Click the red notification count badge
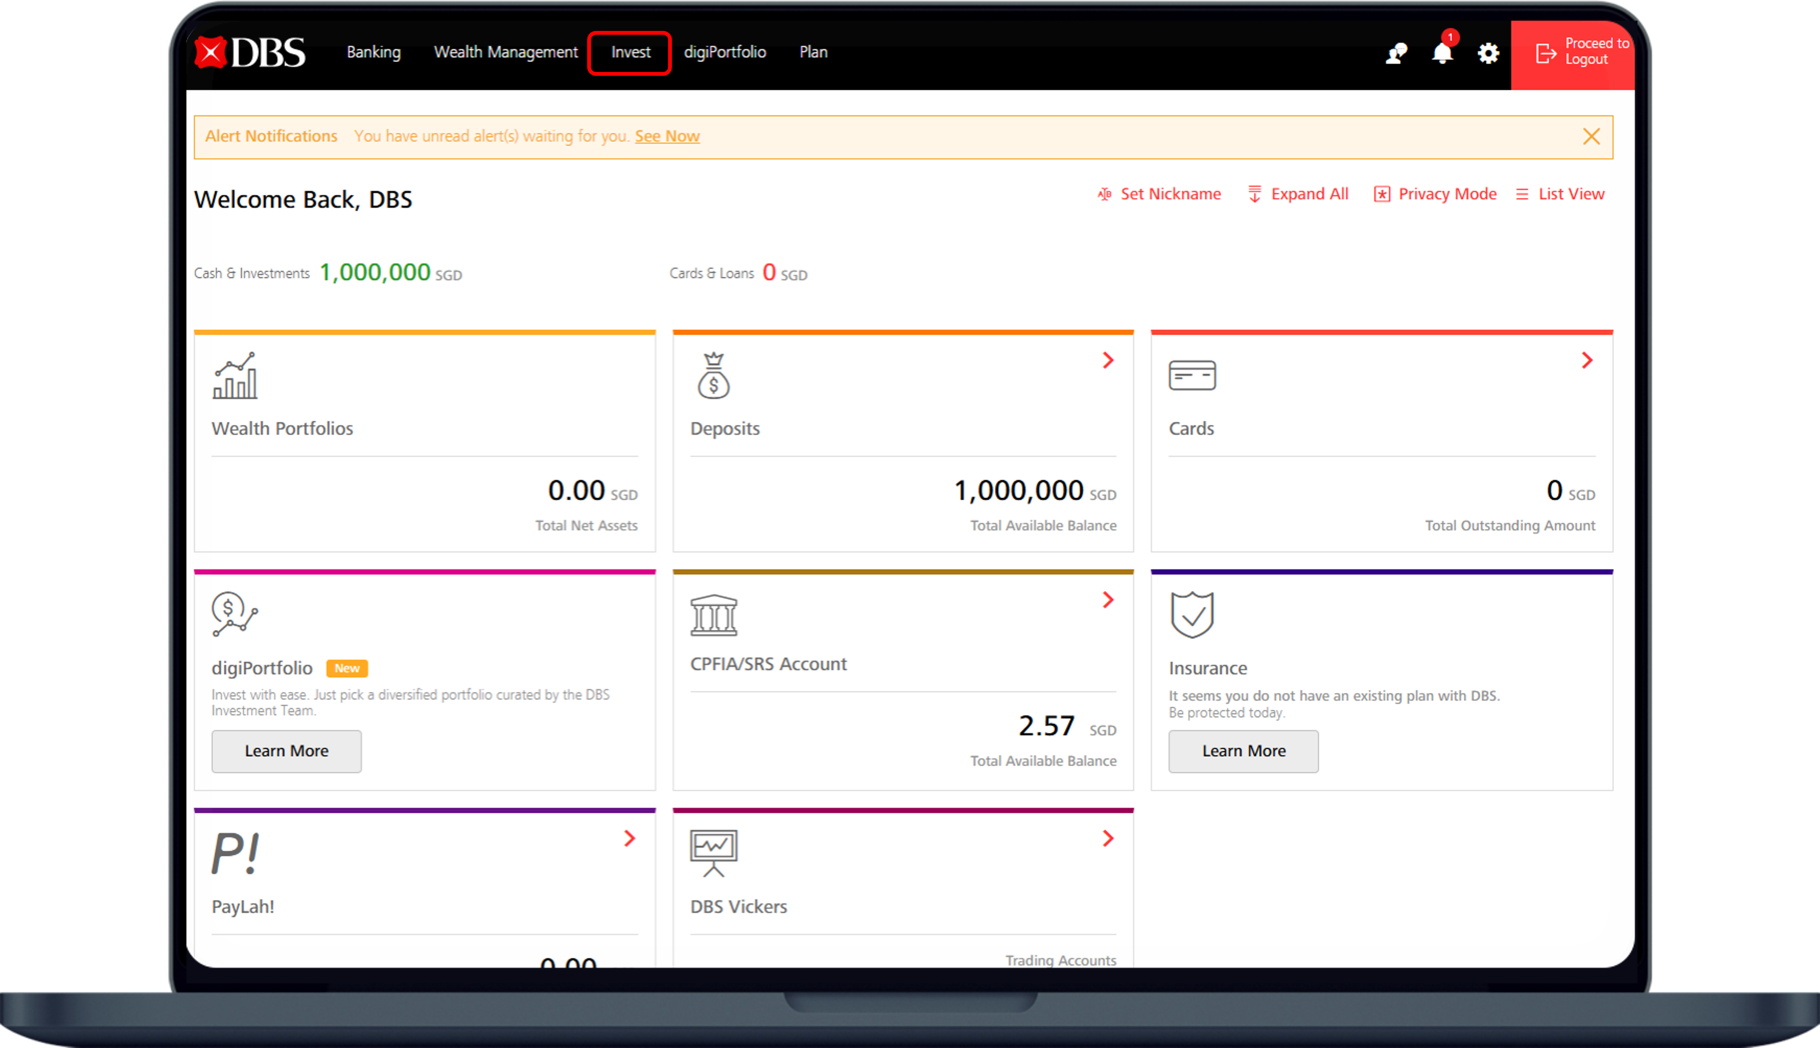Viewport: 1820px width, 1048px height. [1450, 37]
